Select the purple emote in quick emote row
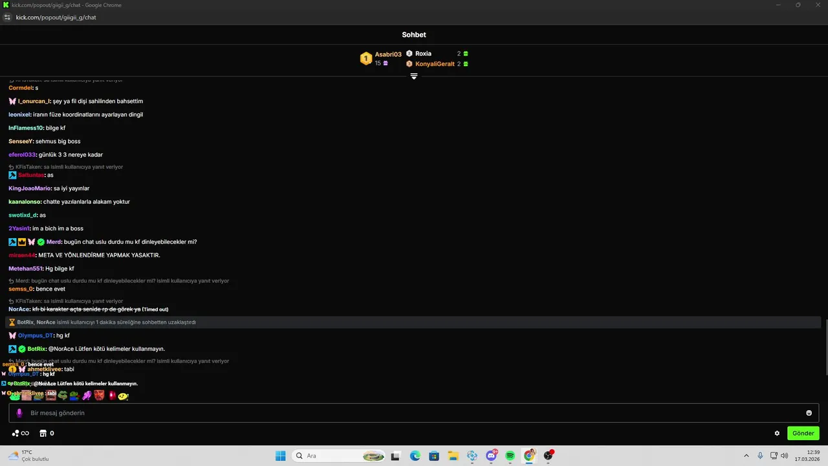The image size is (828, 466). (x=87, y=395)
